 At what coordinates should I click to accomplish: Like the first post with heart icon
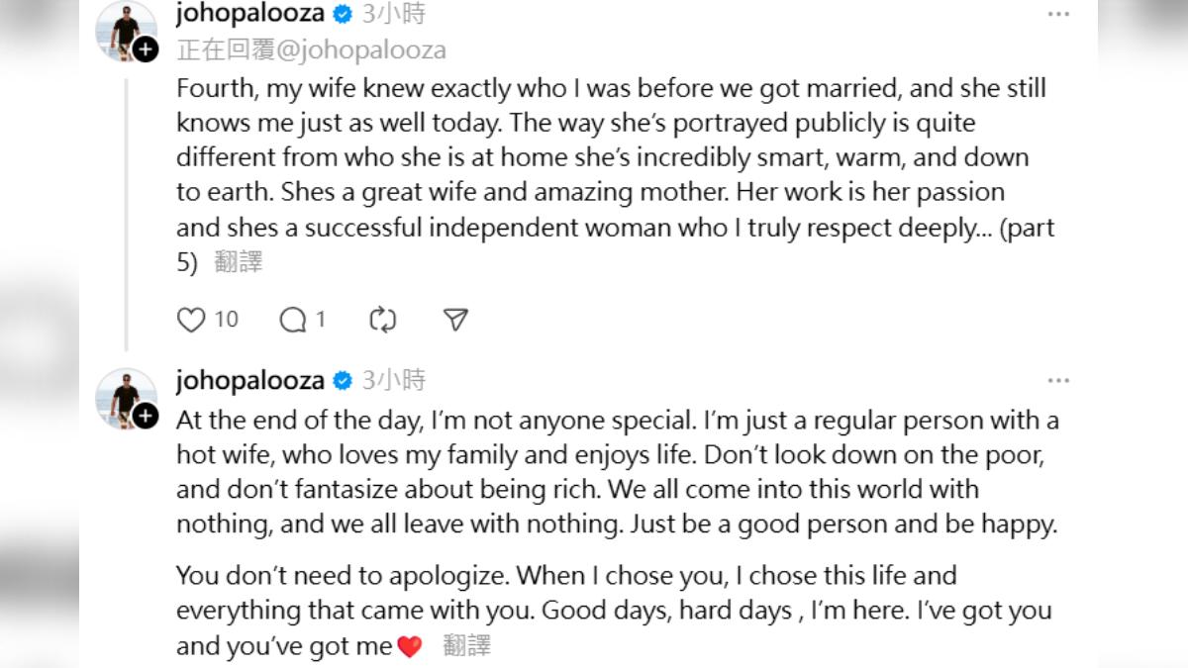[190, 320]
